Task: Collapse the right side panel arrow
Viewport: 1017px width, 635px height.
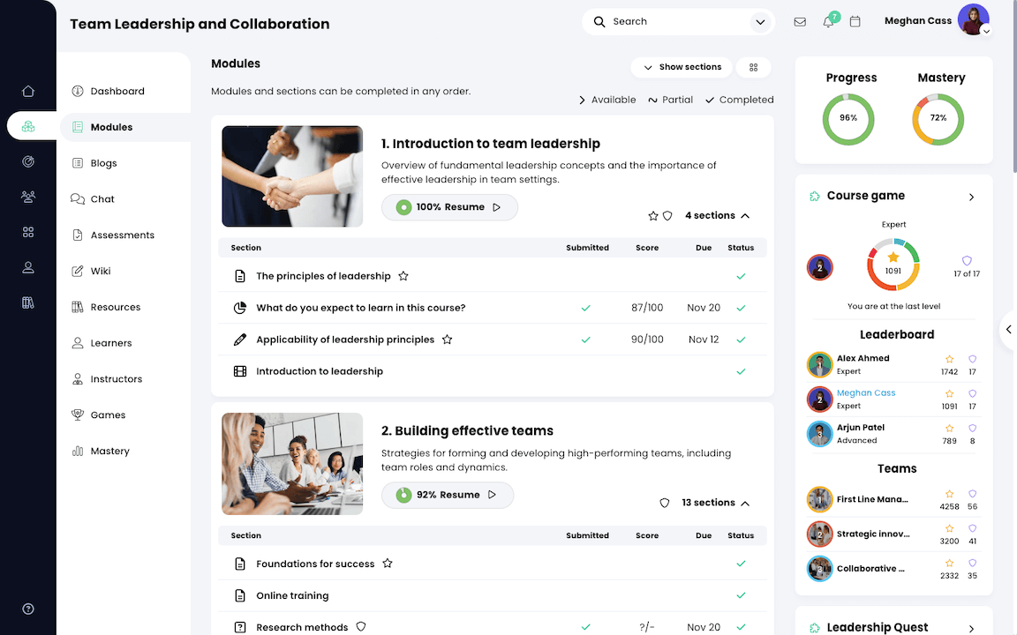Action: coord(1008,330)
